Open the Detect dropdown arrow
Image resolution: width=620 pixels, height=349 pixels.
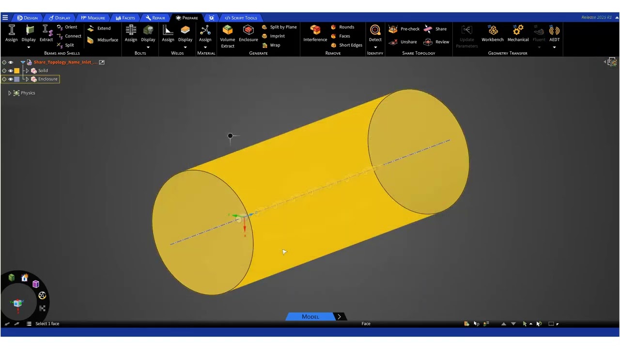[375, 48]
